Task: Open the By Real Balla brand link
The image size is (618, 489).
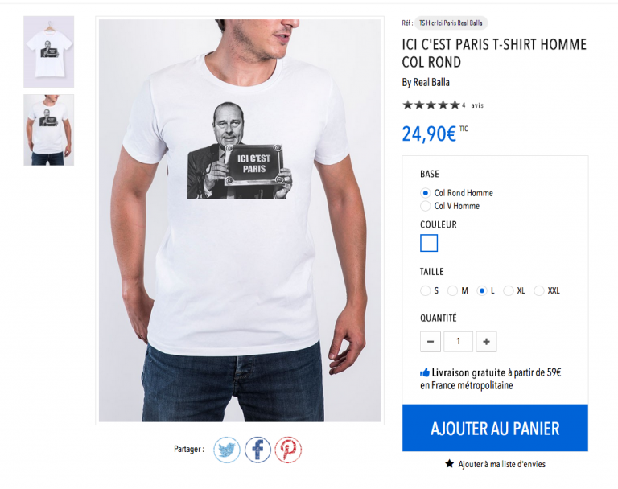Action: point(426,82)
